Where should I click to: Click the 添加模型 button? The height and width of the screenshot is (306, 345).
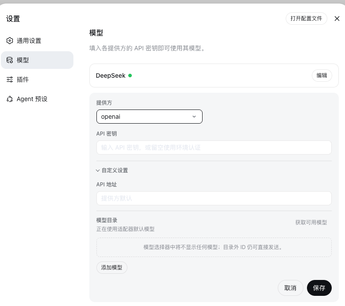pos(112,268)
